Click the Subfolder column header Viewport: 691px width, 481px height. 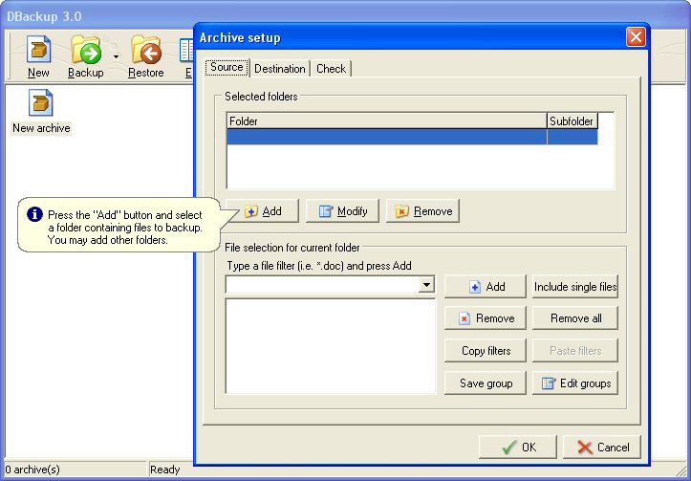(572, 120)
